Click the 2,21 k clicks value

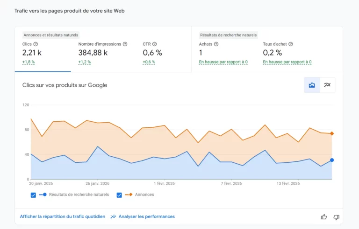click(x=32, y=53)
